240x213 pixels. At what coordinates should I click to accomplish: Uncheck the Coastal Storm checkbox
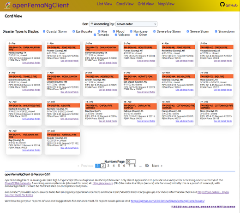44,31
